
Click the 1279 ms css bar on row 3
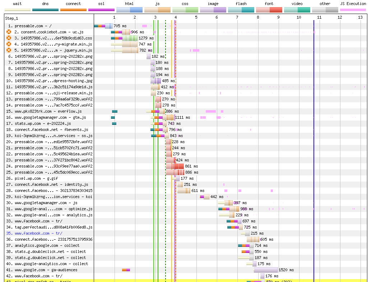point(130,38)
